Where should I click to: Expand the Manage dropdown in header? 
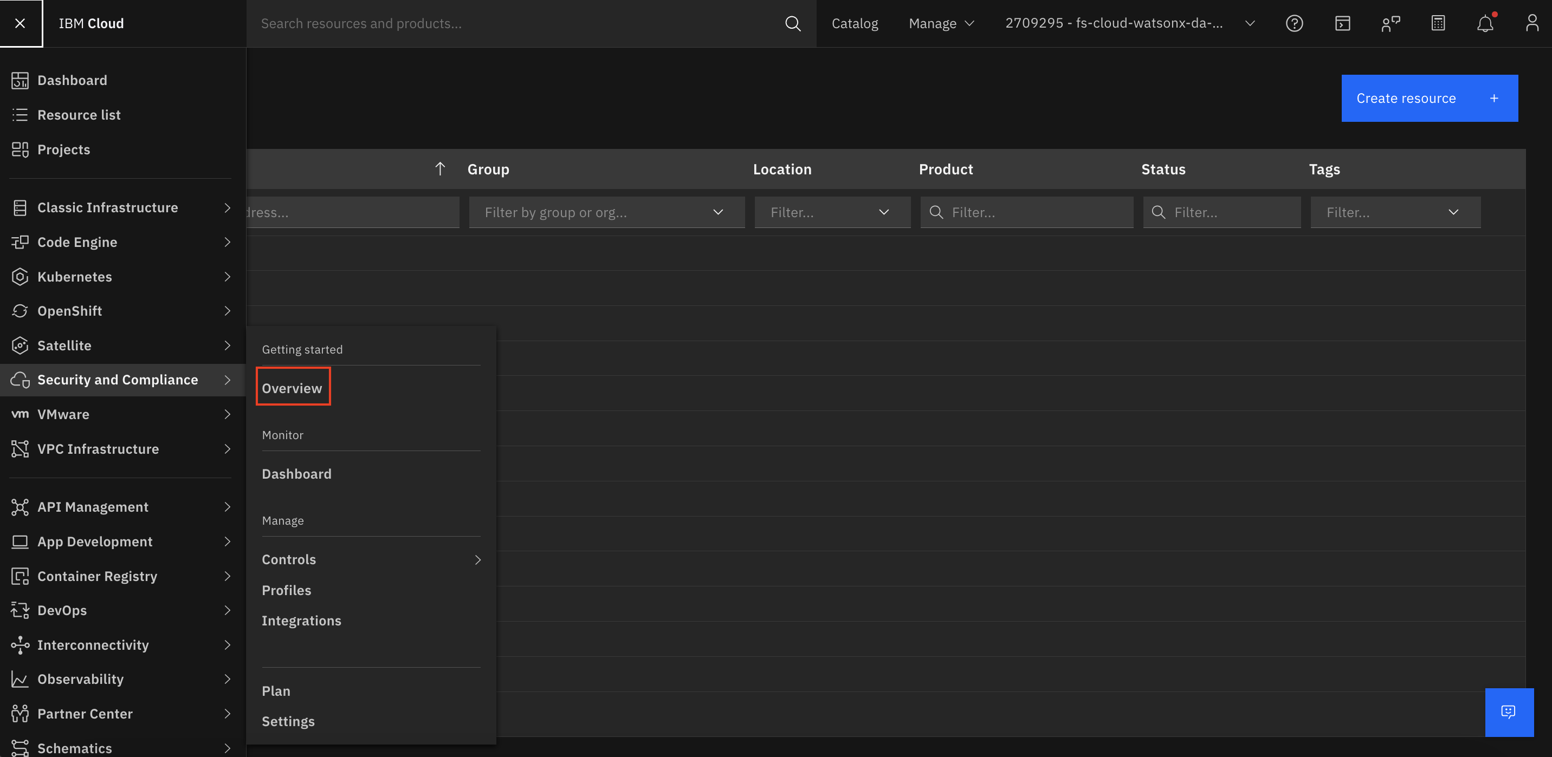point(941,23)
